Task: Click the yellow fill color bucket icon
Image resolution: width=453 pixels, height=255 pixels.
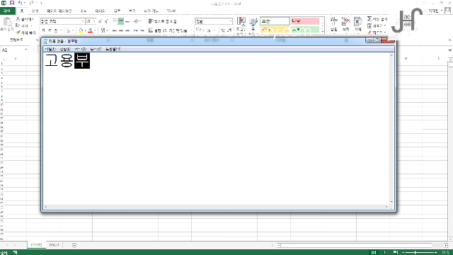Action: coord(81,30)
